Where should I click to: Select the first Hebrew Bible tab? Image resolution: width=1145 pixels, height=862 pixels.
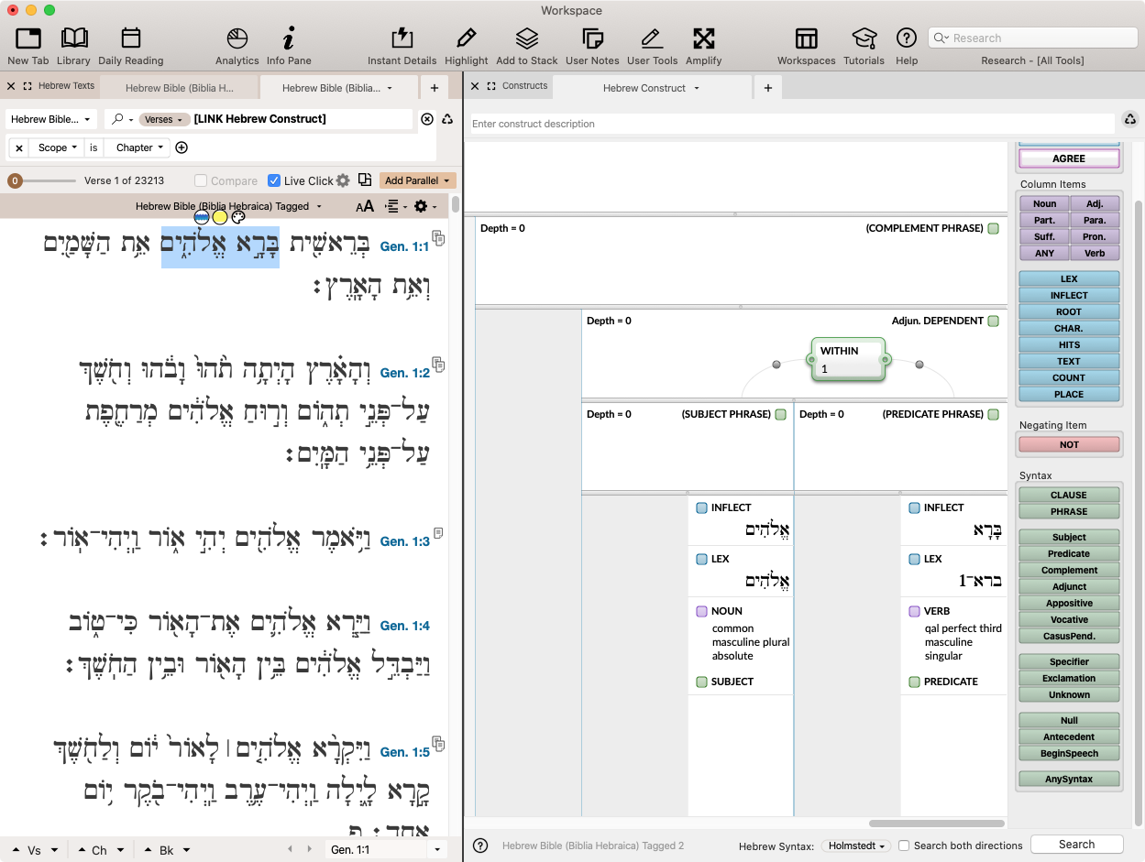(x=179, y=88)
